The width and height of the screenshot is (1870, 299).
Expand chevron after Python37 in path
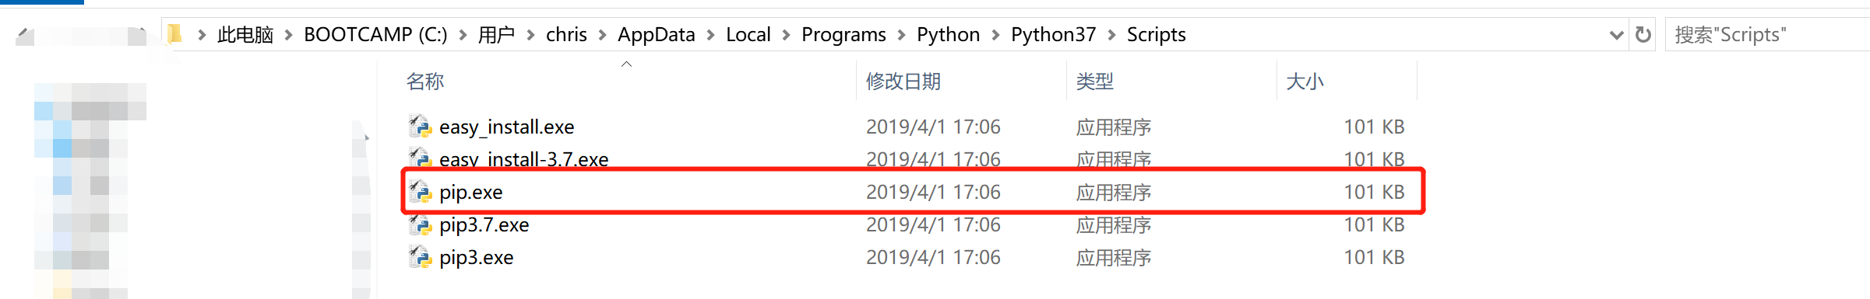(x=1111, y=35)
